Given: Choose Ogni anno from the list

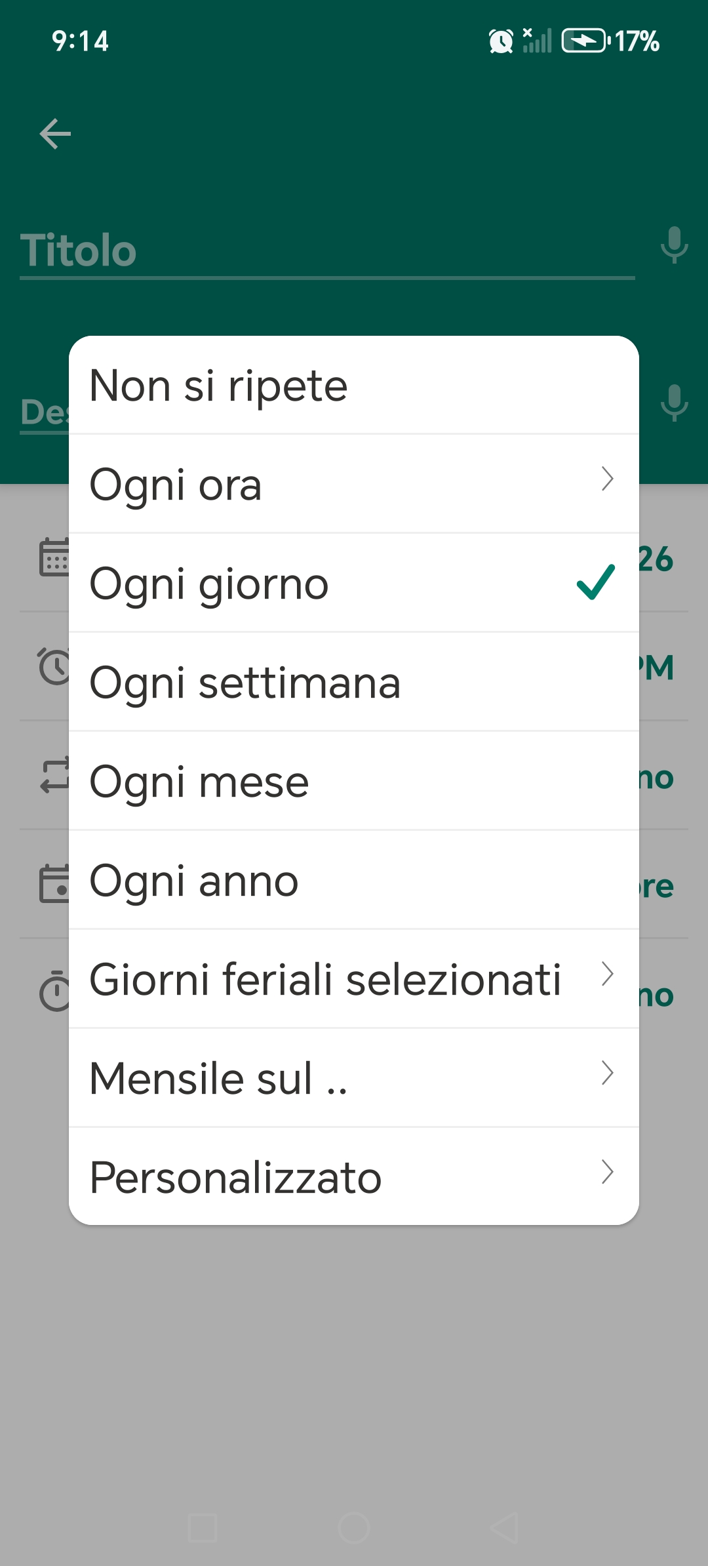Looking at the screenshot, I should 354,880.
